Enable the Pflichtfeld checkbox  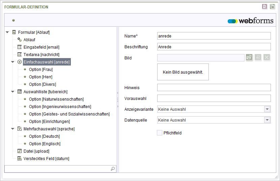(160, 133)
